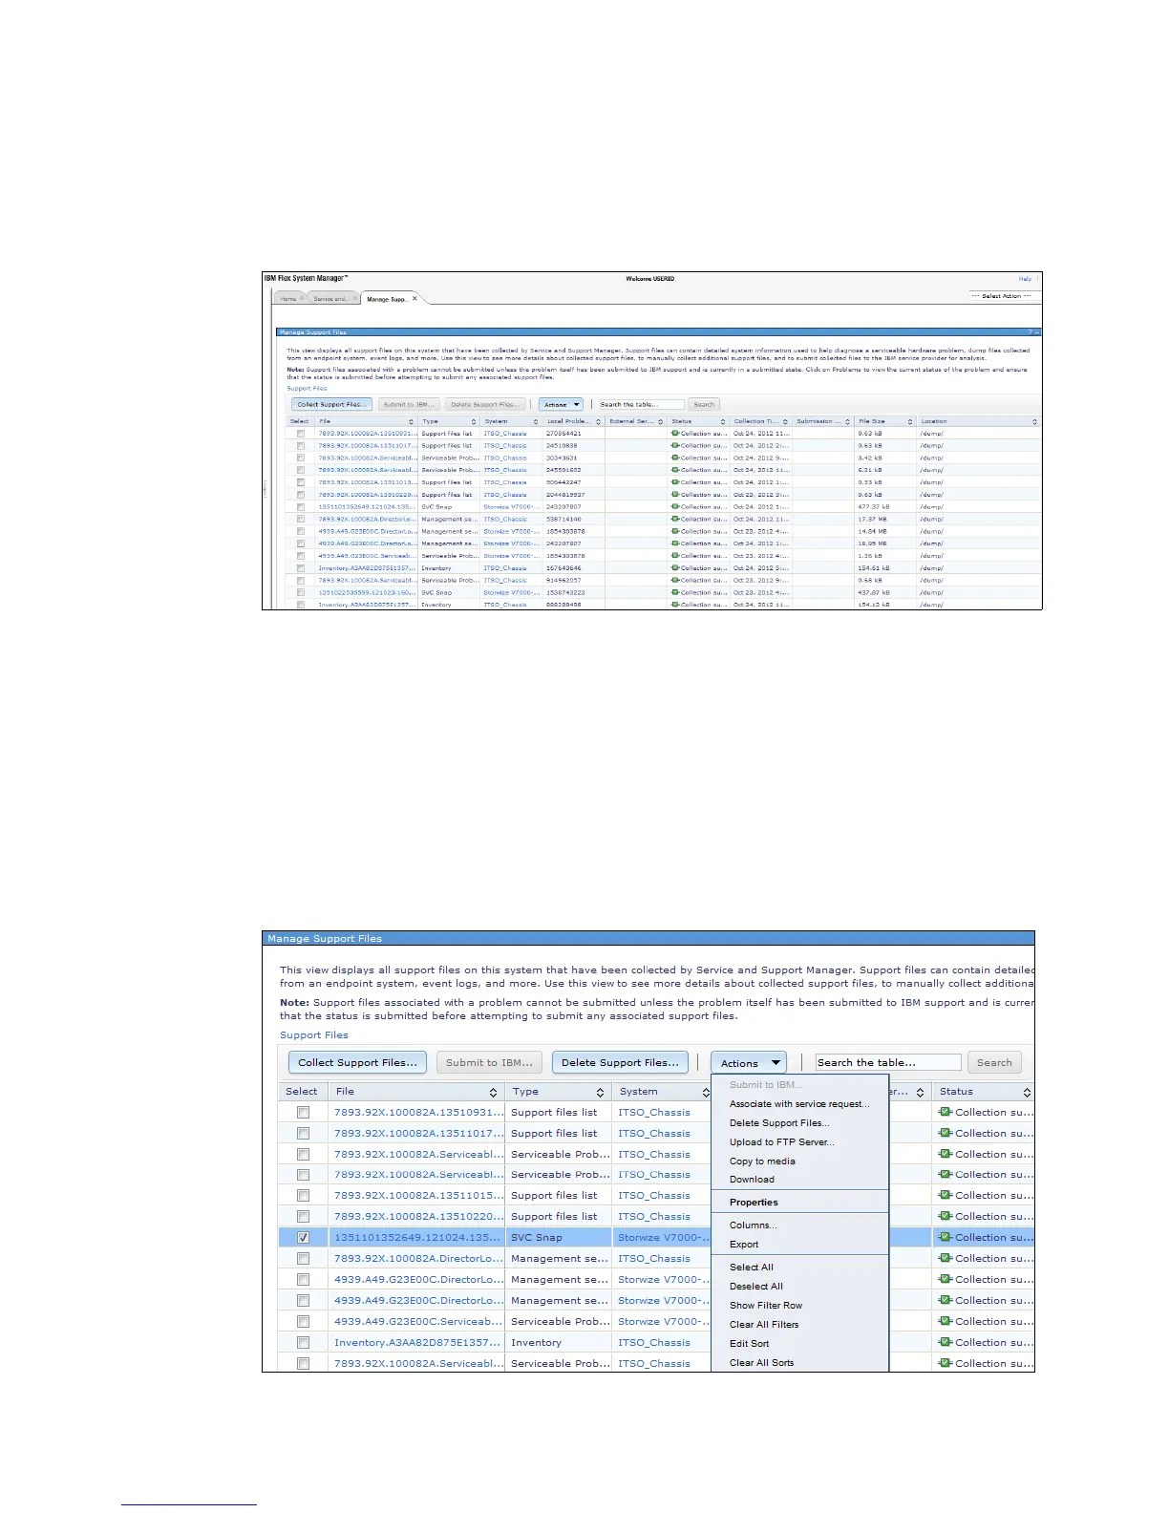Open Properties from the Actions menu

coord(754,1203)
